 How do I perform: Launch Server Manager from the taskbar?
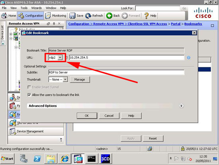point(23,159)
